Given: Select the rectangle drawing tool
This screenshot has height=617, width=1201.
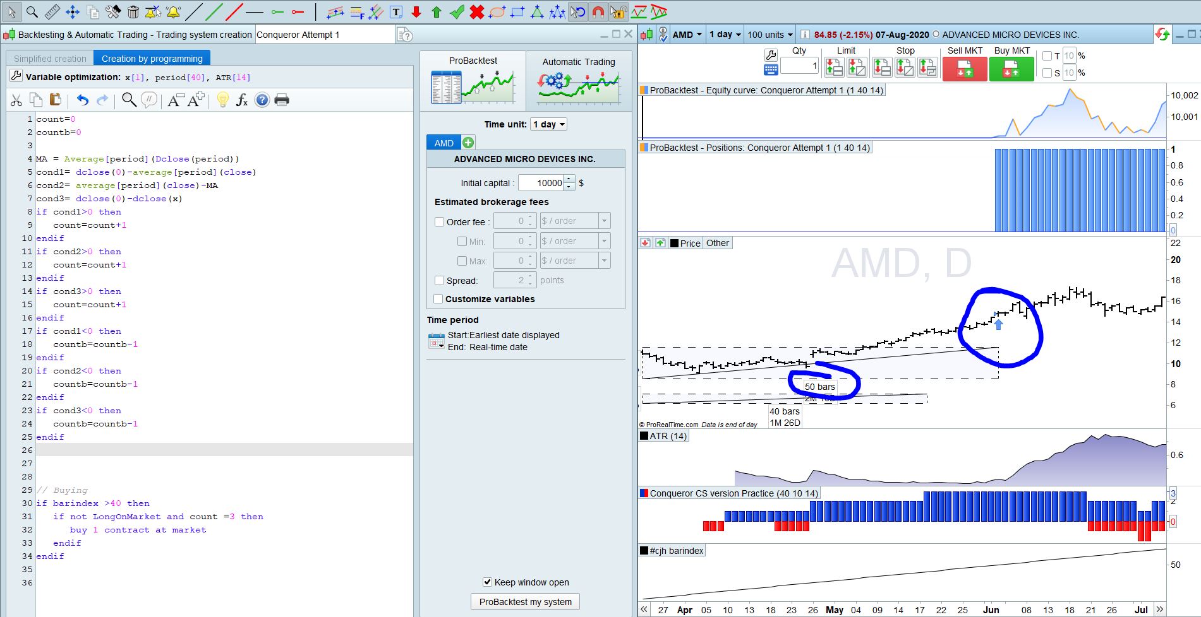Looking at the screenshot, I should pos(517,11).
